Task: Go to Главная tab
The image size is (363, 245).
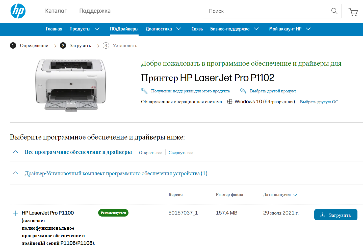Action: click(x=54, y=29)
